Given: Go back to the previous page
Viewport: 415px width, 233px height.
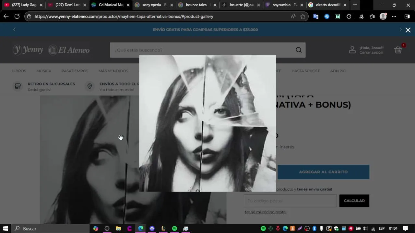Looking at the screenshot, I should point(6,16).
